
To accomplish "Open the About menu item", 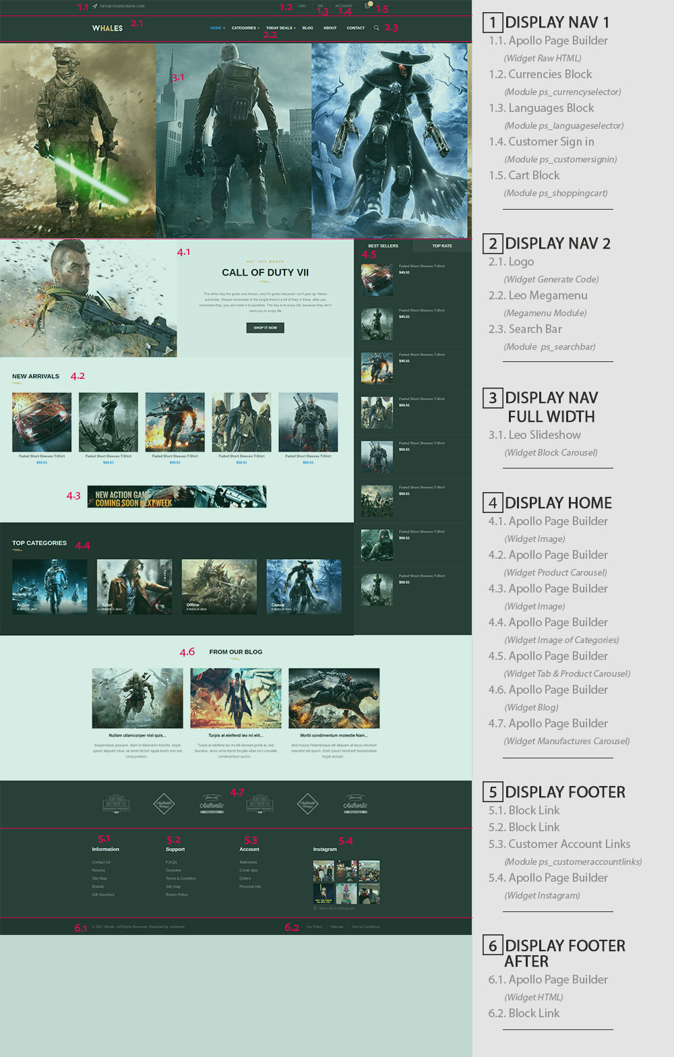I will 330,28.
